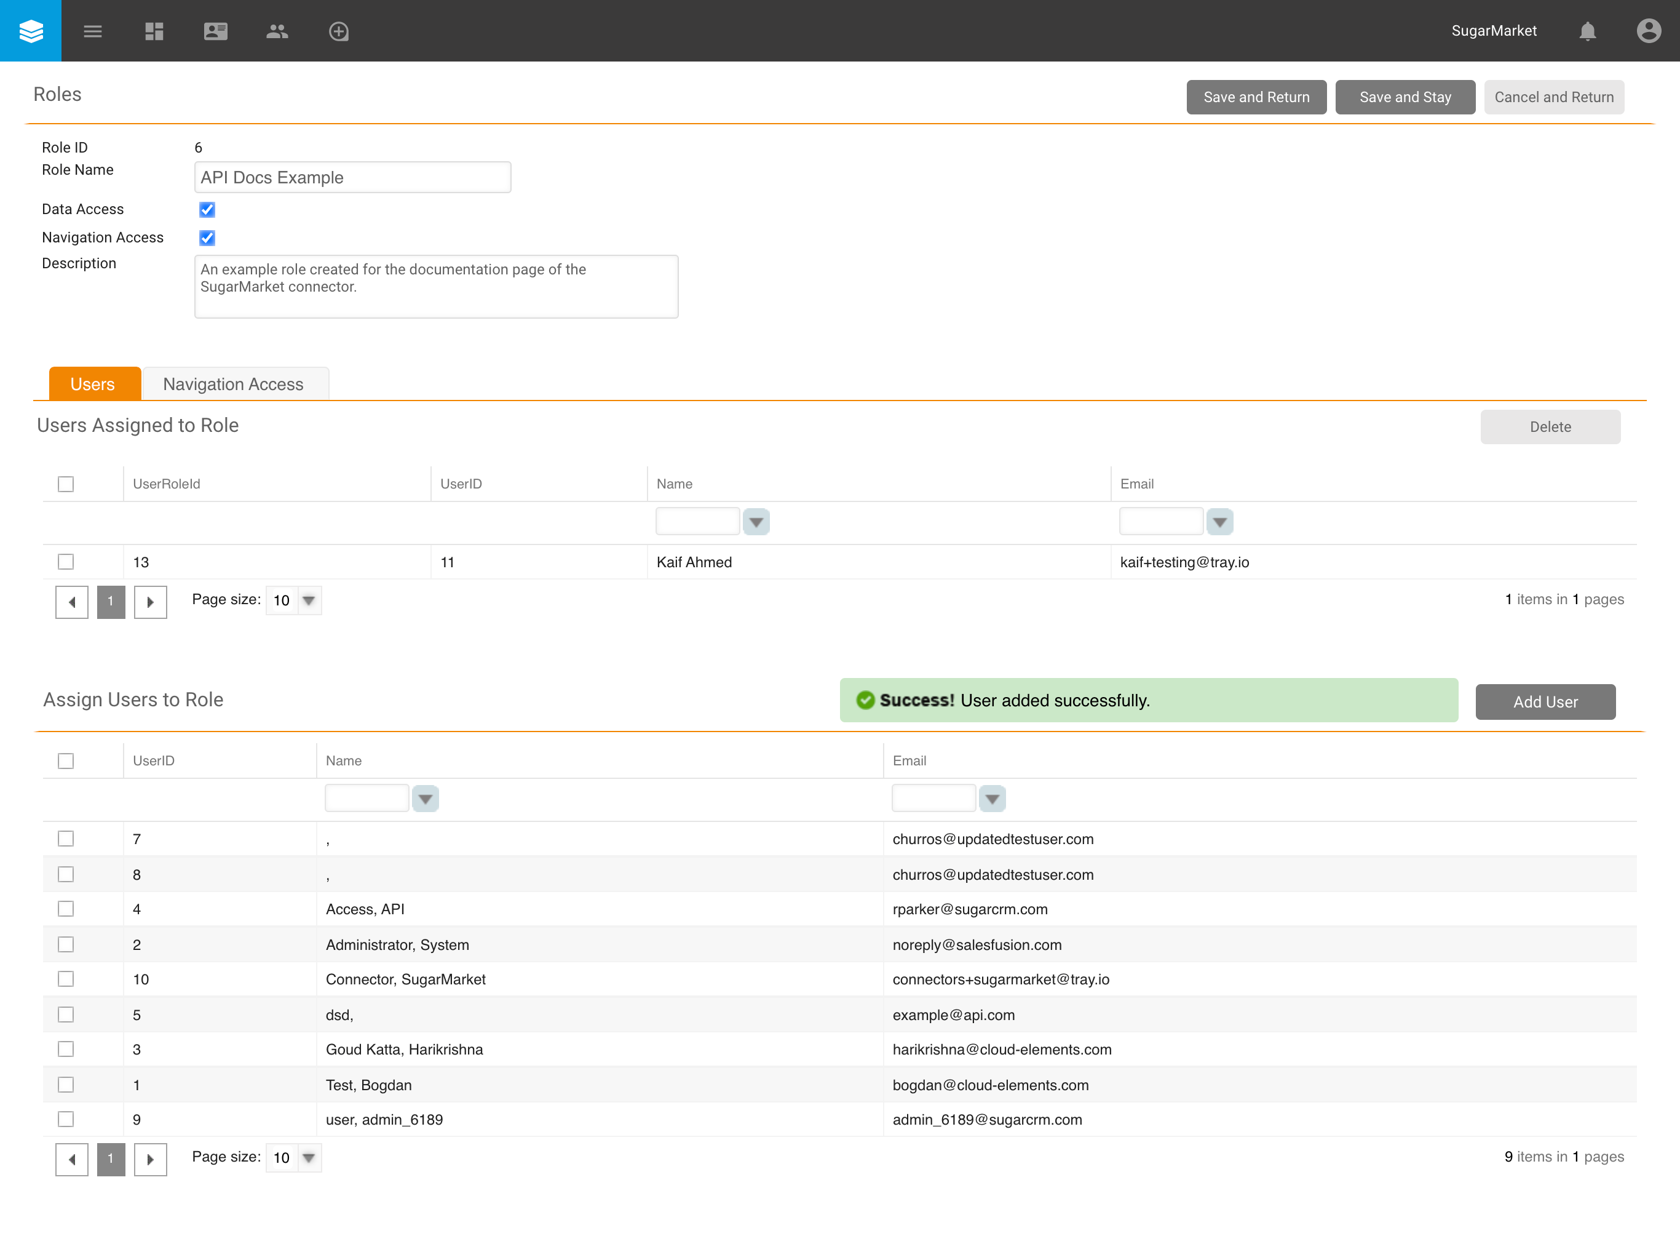Select the checkbox for Kaif Ahmed's row
This screenshot has width=1680, height=1260.
(x=65, y=562)
